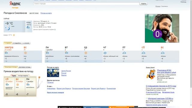Open the Погода на карте link near title
The height and width of the screenshot is (108, 192).
click(x=46, y=13)
